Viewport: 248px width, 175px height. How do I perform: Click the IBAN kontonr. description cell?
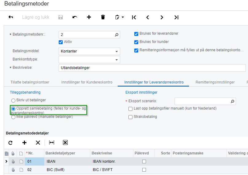pos(112,161)
